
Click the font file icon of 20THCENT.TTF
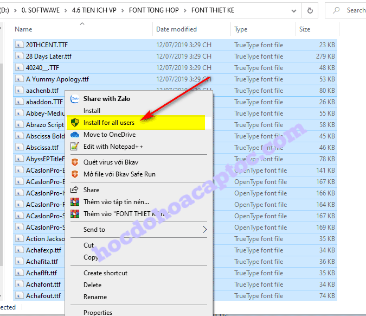point(19,45)
